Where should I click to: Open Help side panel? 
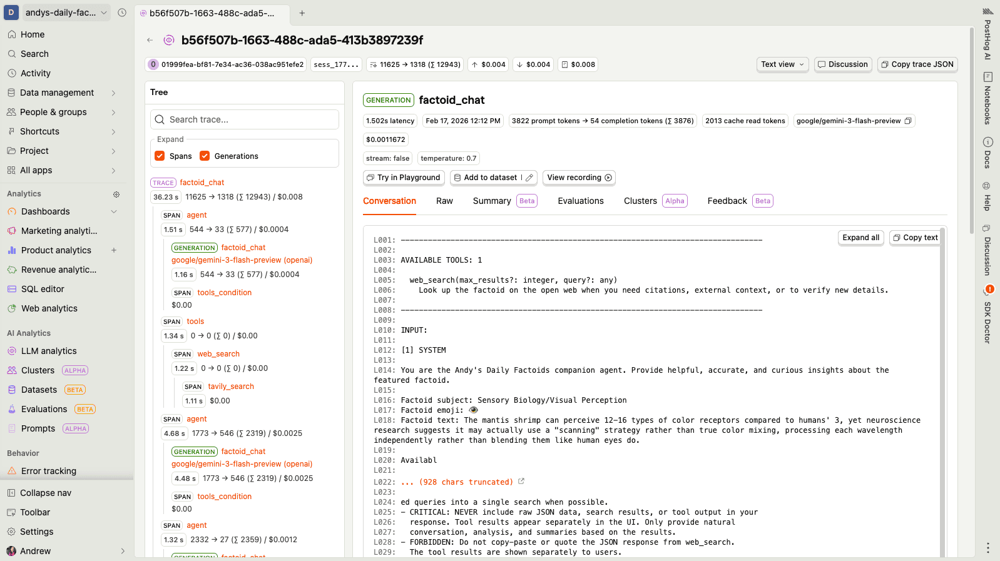987,196
